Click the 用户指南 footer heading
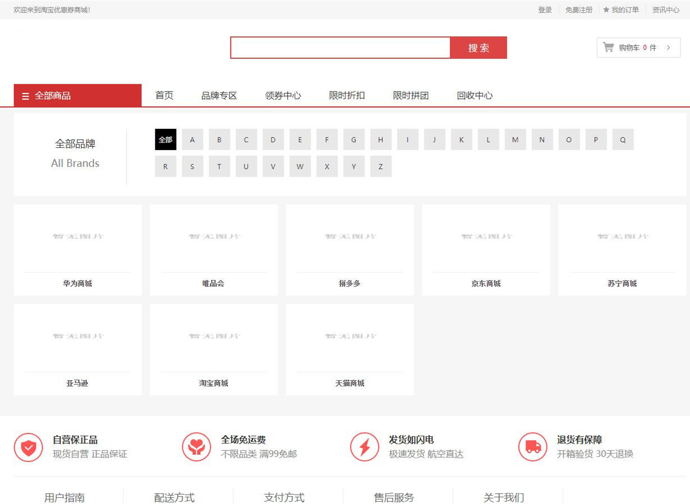The height and width of the screenshot is (504, 690). pyautogui.click(x=64, y=497)
